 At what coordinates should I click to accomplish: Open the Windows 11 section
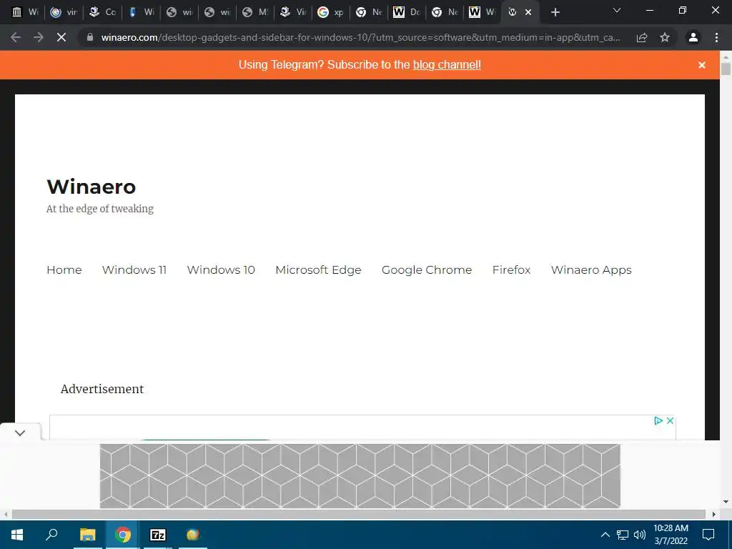pos(134,269)
